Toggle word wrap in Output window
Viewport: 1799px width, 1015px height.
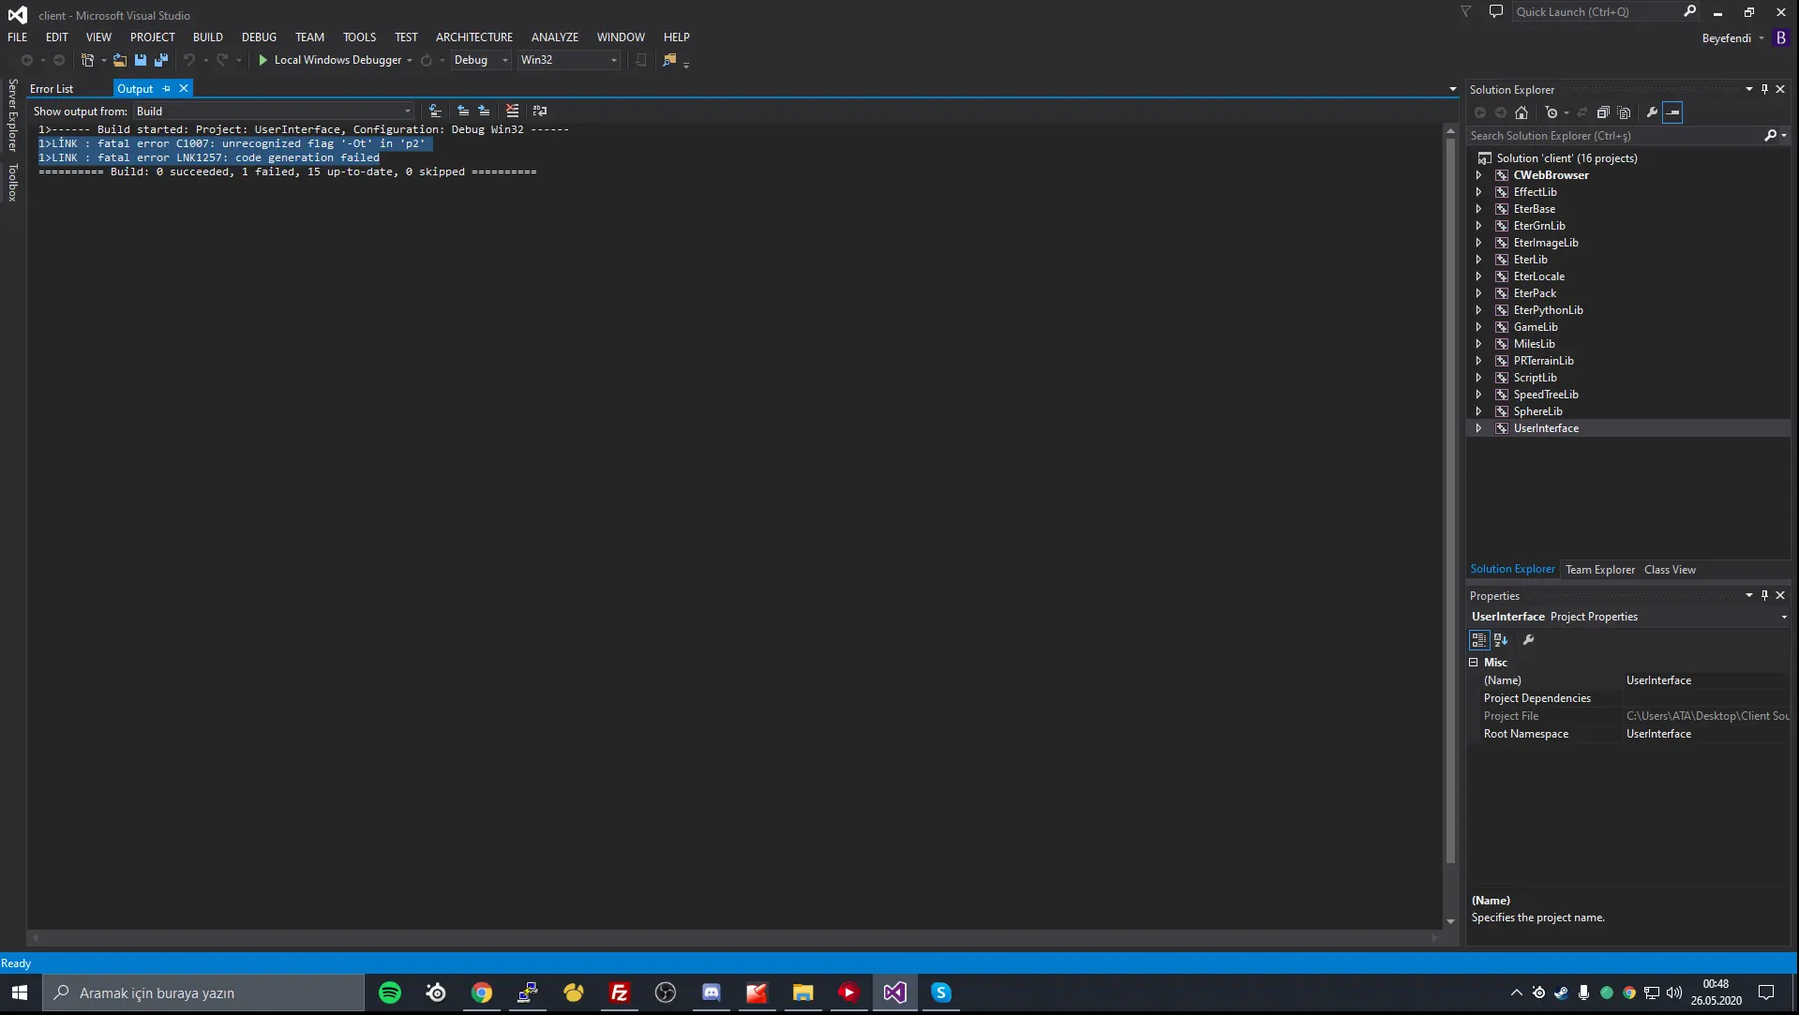(540, 111)
